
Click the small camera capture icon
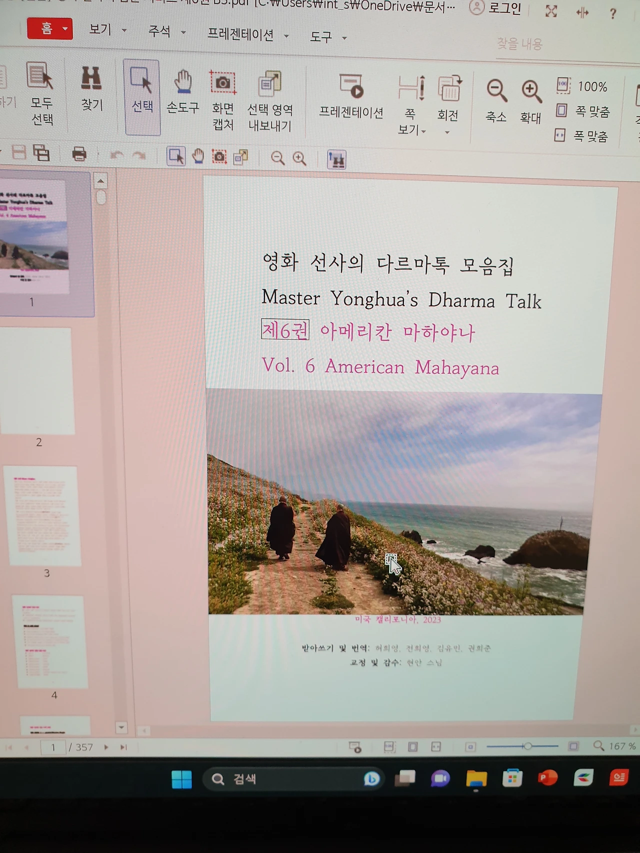point(219,157)
